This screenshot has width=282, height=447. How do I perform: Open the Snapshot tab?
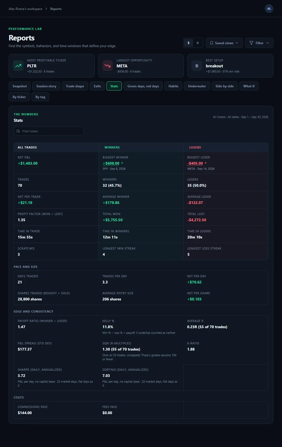coord(20,86)
